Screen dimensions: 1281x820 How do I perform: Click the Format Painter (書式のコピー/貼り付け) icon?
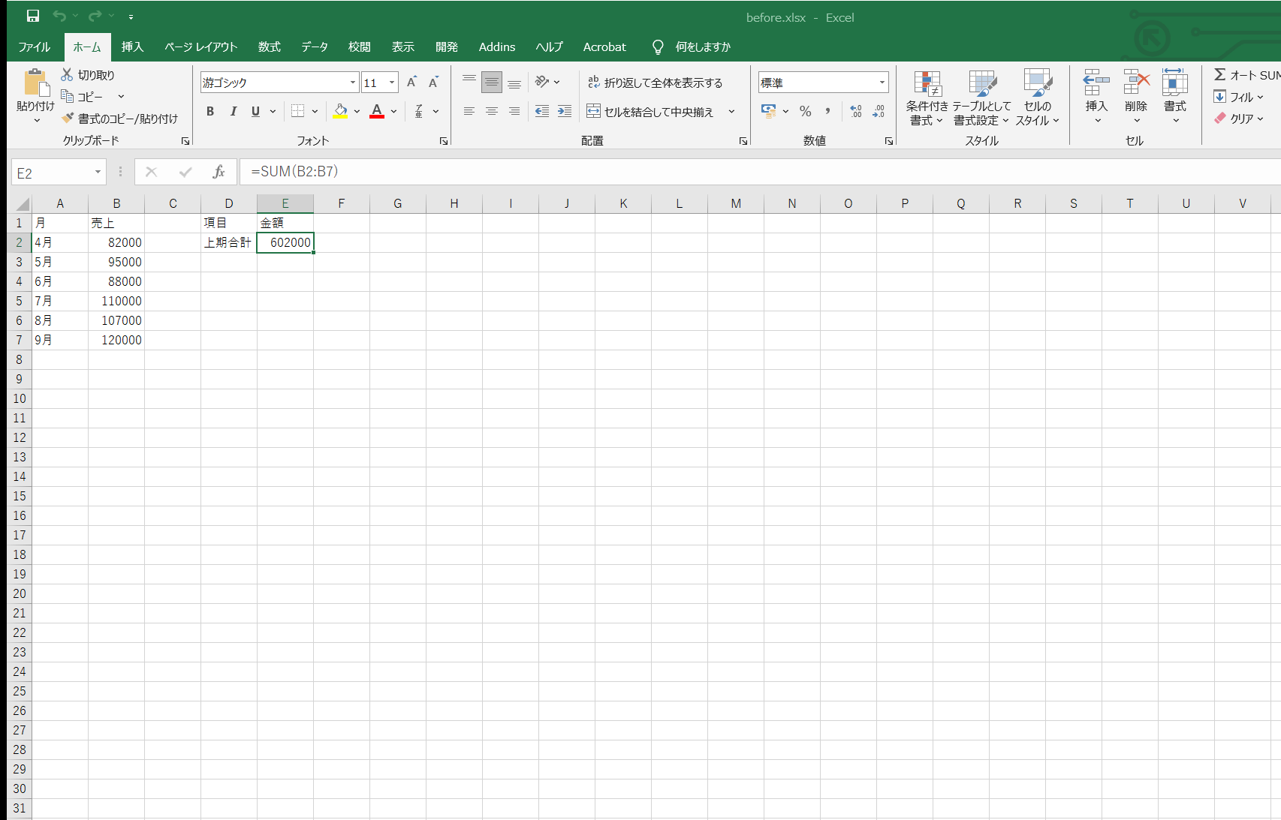[68, 118]
